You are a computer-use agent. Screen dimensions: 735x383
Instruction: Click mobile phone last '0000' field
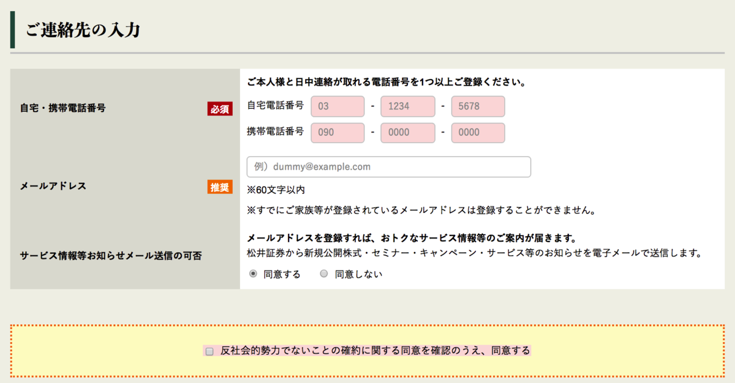point(478,133)
